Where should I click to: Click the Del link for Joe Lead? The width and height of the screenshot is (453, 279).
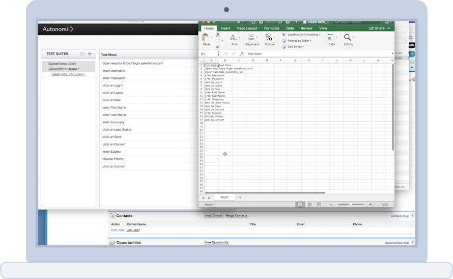pyautogui.click(x=121, y=230)
